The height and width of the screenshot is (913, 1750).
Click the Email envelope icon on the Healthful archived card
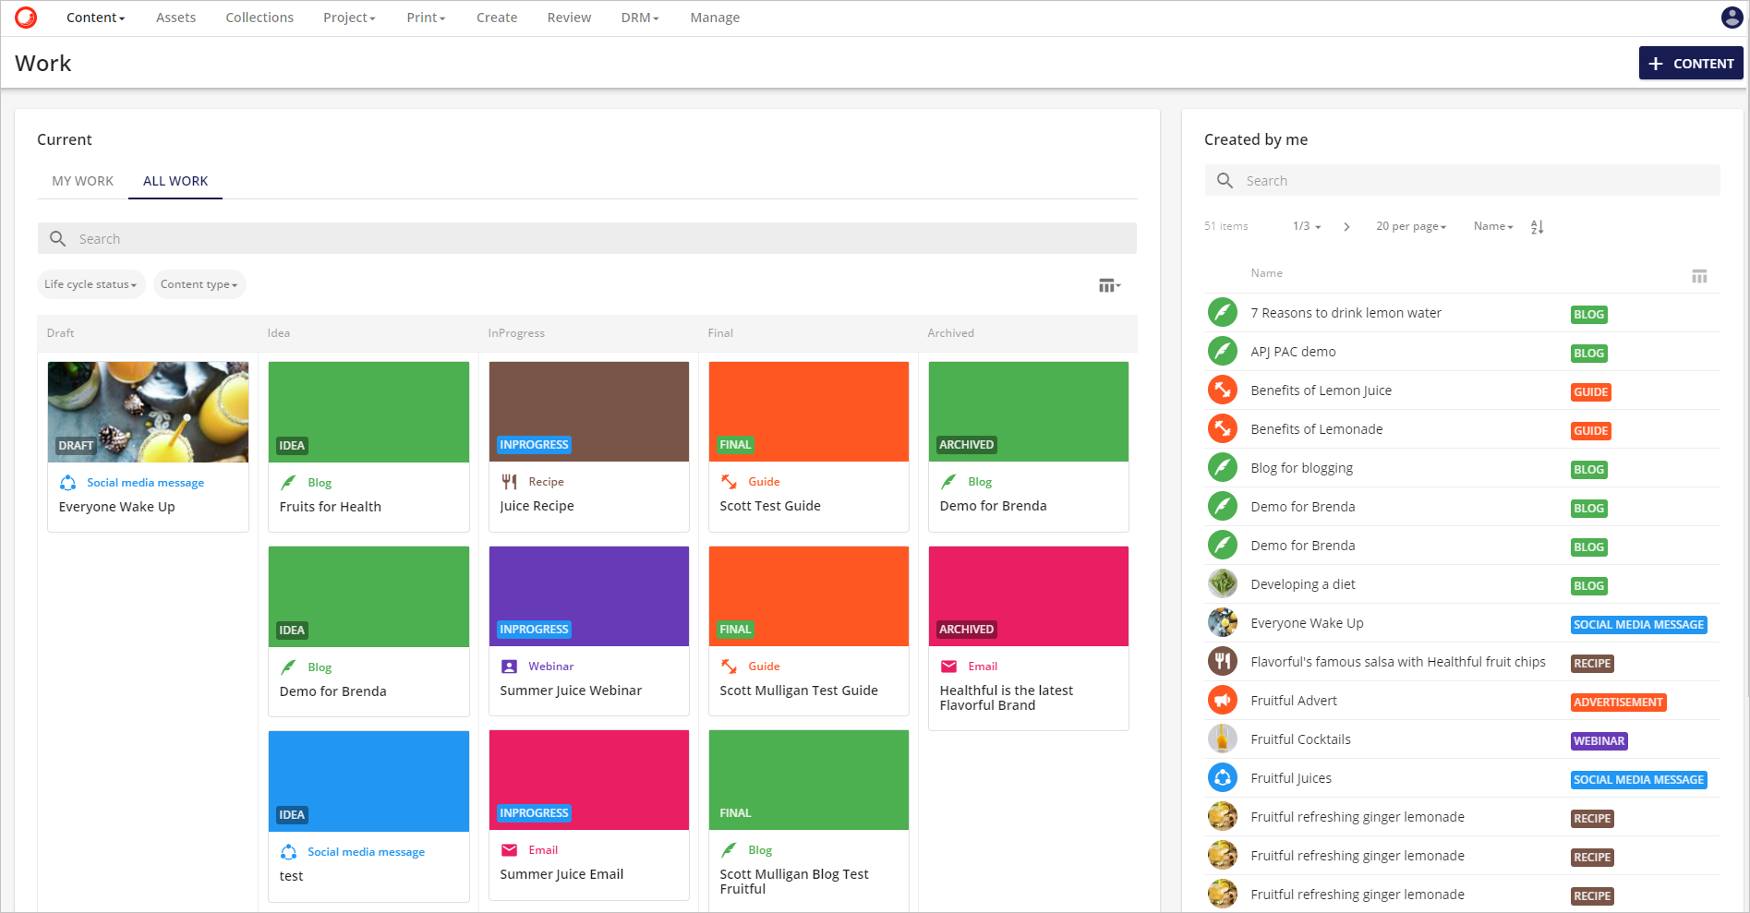pos(947,666)
